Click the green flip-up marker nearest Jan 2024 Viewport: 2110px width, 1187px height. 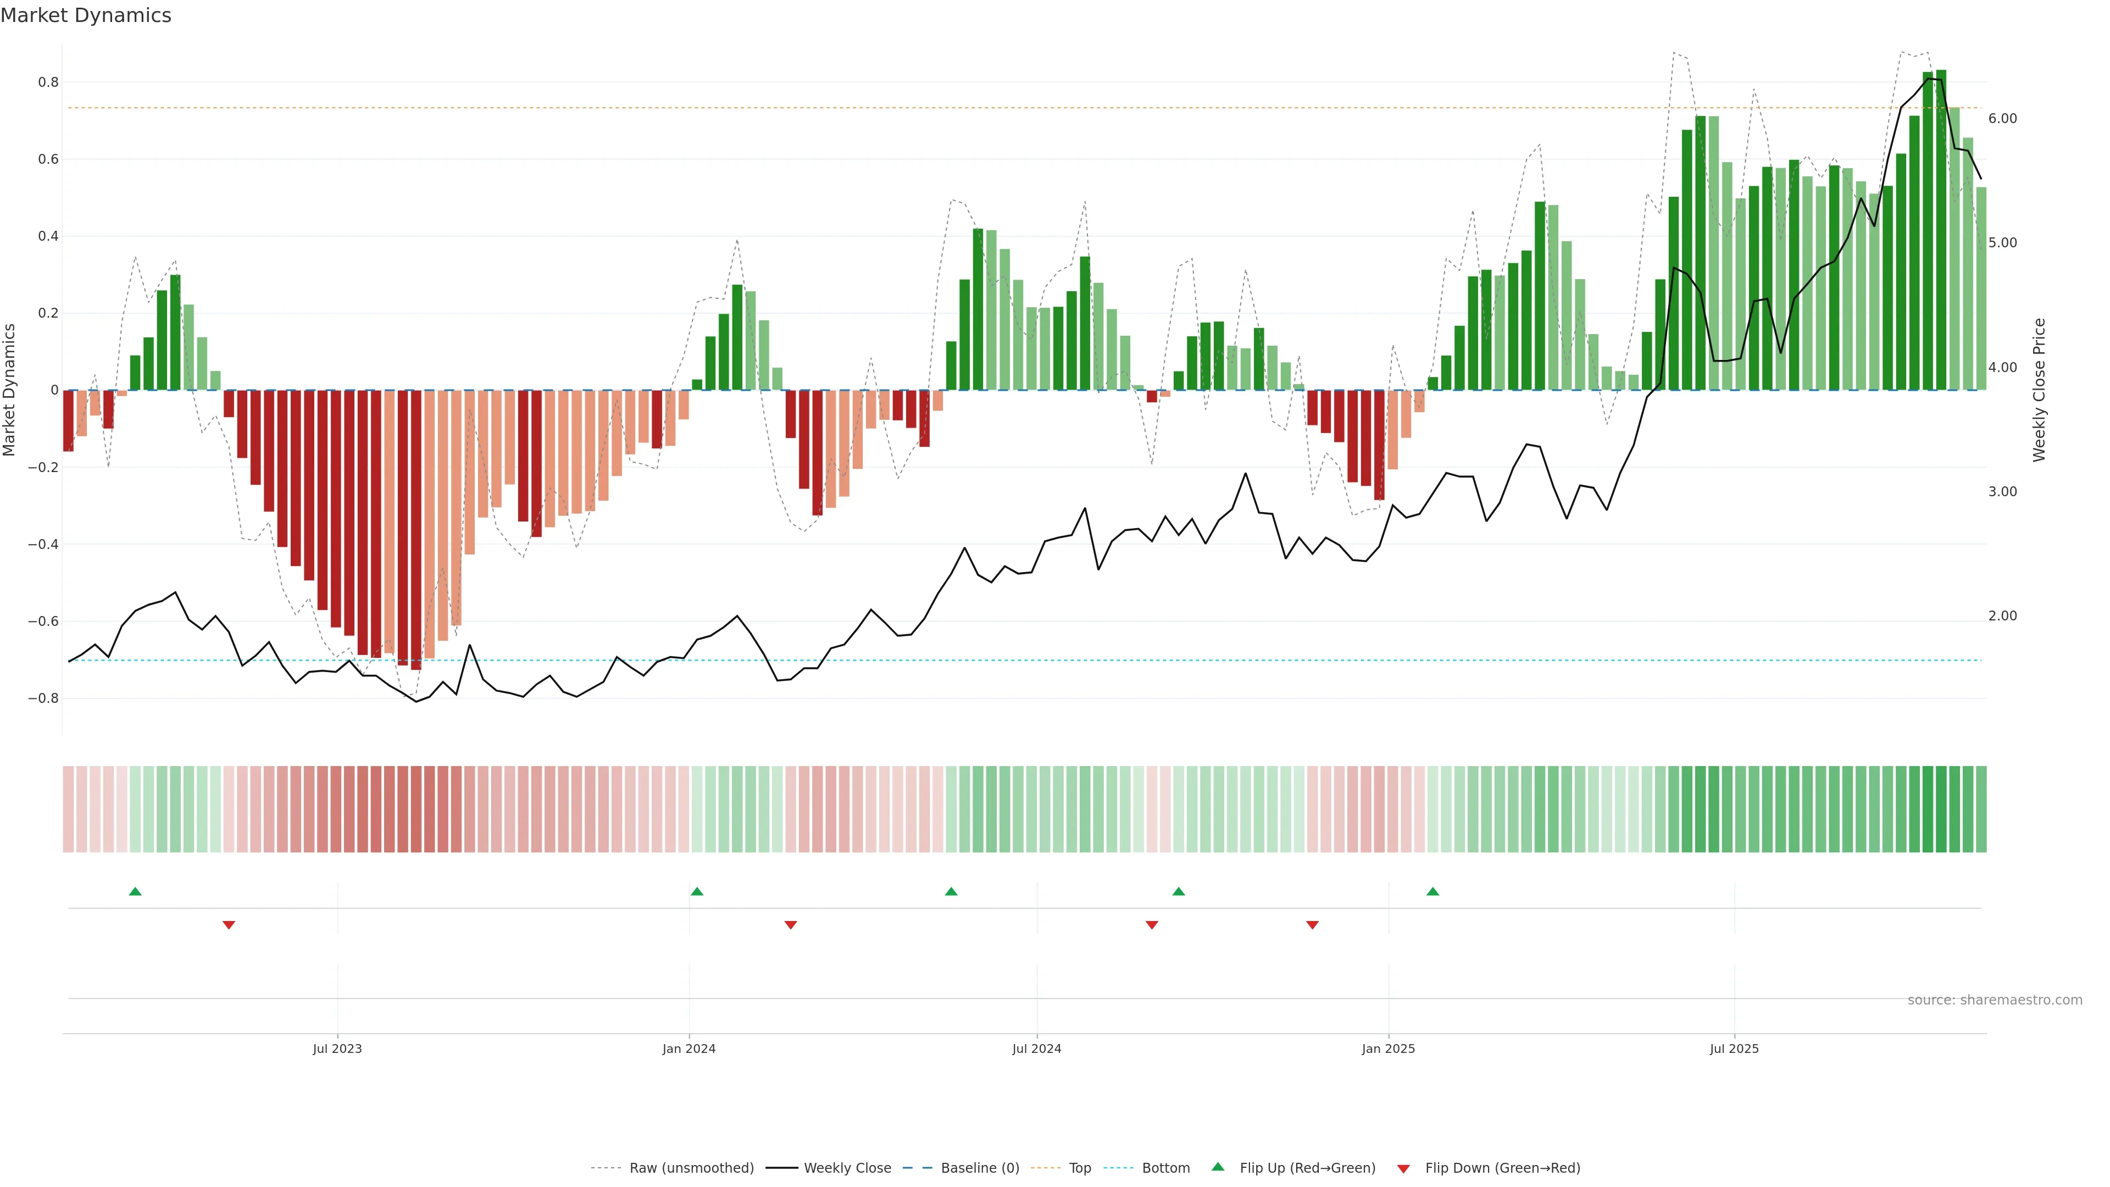697,891
